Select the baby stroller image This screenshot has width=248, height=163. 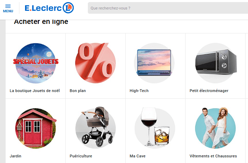(x=96, y=128)
